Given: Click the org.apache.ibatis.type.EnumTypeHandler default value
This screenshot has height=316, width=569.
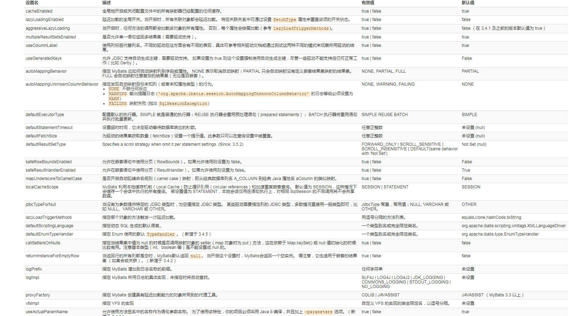Looking at the screenshot, I should point(500,234).
